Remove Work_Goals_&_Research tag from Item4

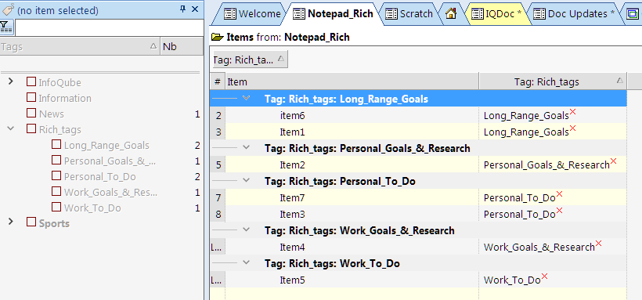point(599,244)
